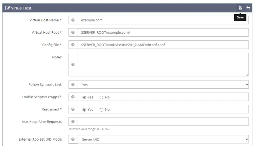Open External App Set UID Mode dropdown
The width and height of the screenshot is (255, 146).
pyautogui.click(x=163, y=139)
